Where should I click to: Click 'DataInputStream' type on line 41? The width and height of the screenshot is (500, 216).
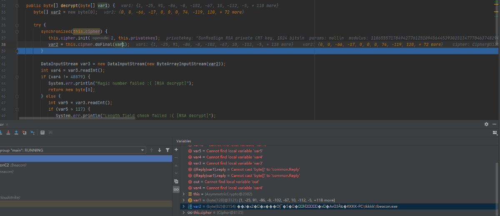(59, 64)
